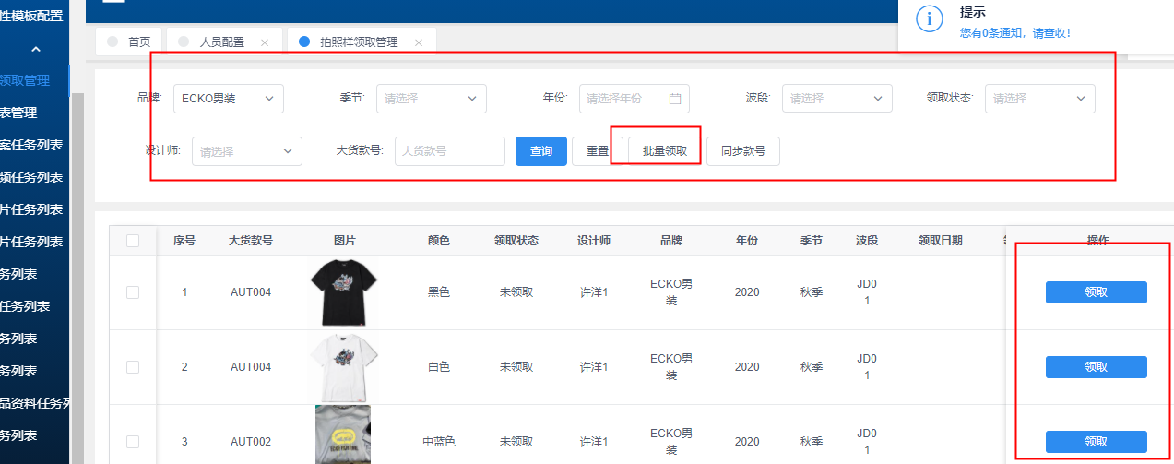Collapse the sidebar menu chevron
This screenshot has width=1174, height=464.
36,49
